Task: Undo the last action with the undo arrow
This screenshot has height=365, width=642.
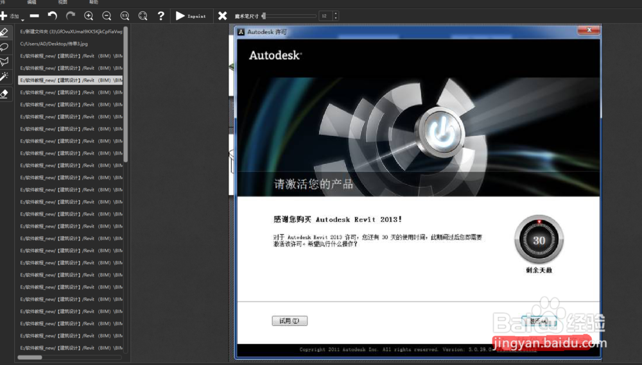Action: pos(53,15)
